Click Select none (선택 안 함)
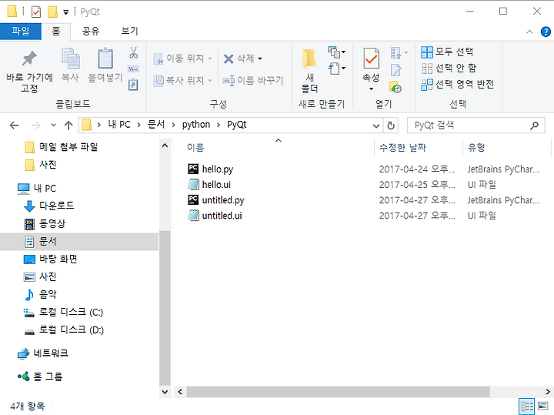The width and height of the screenshot is (554, 415). 449,69
